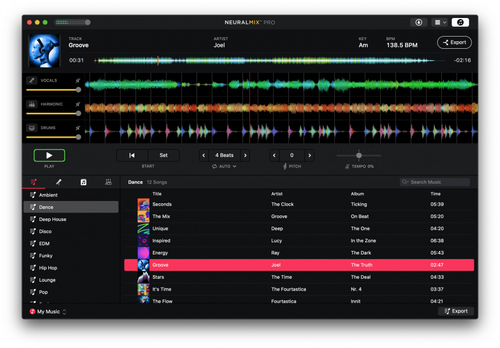500x348 pixels.
Task: Mute the Vocals stem
Action: [78, 81]
